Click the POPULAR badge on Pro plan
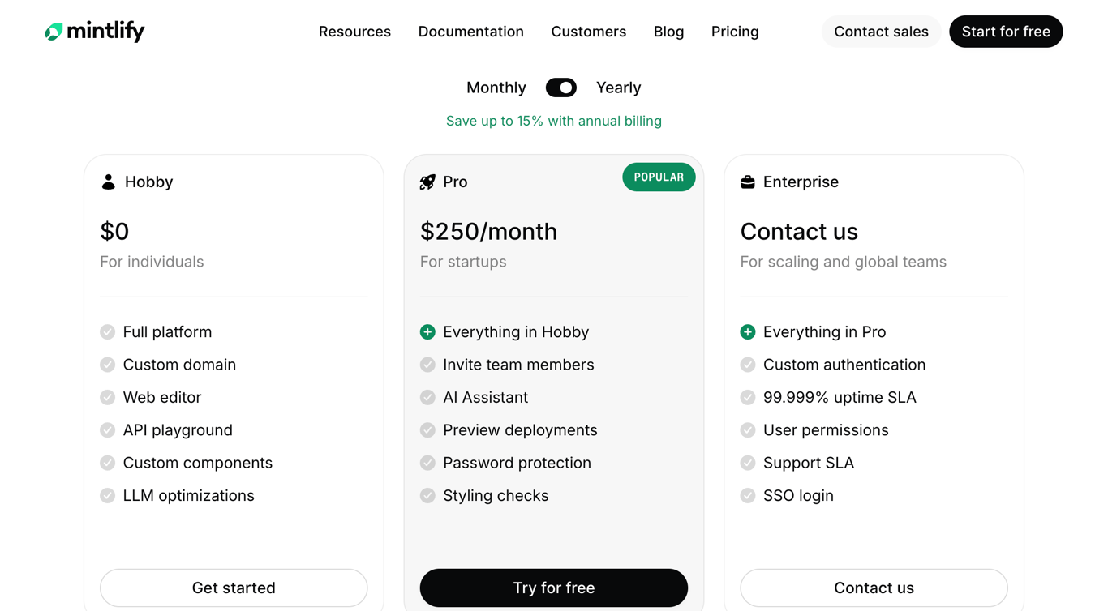Viewport: 1108px width, 611px height. [x=659, y=177]
